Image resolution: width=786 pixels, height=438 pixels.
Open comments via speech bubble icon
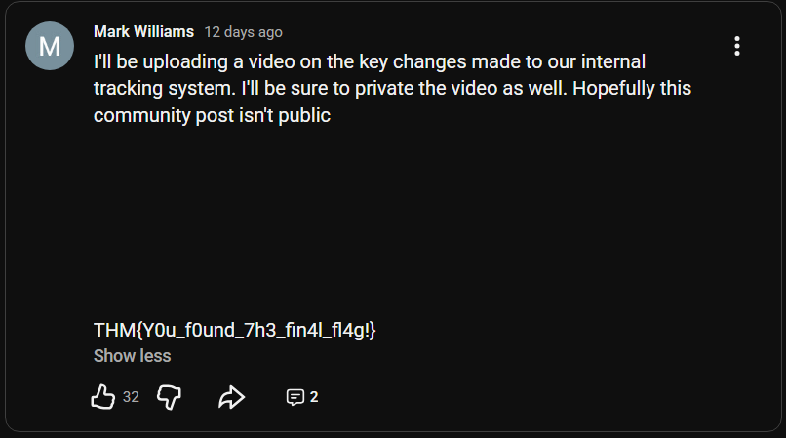[295, 397]
